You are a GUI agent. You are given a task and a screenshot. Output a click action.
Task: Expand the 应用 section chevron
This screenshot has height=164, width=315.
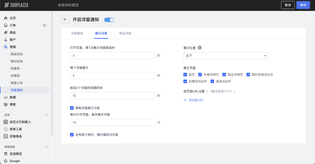[47, 115]
